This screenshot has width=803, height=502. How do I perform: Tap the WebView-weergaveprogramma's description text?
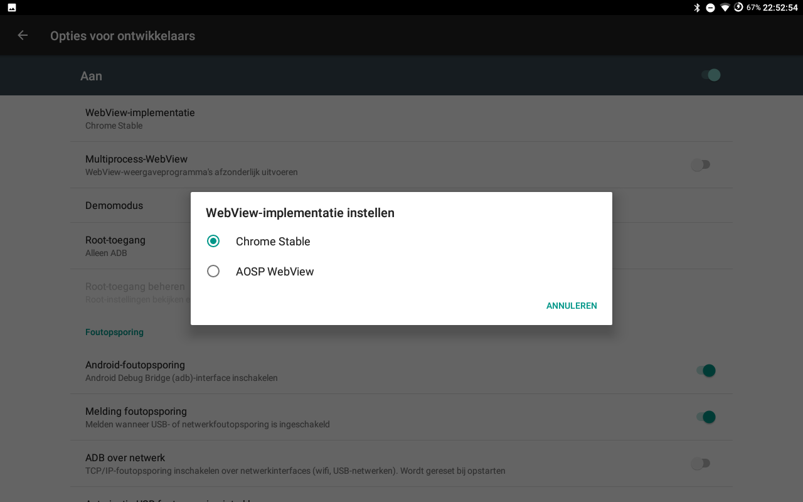pos(191,172)
